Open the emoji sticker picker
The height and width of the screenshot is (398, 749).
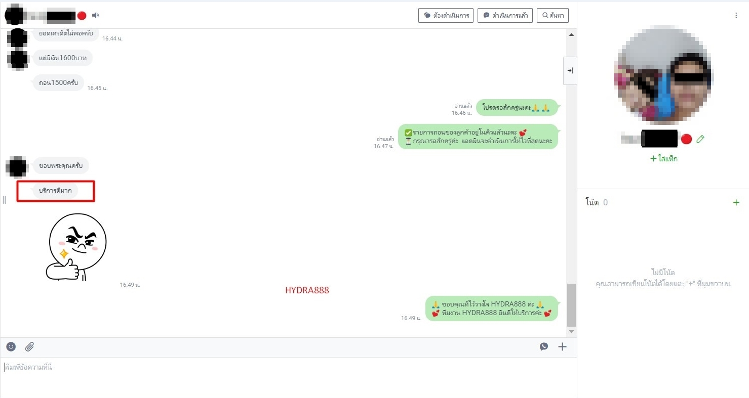point(11,346)
